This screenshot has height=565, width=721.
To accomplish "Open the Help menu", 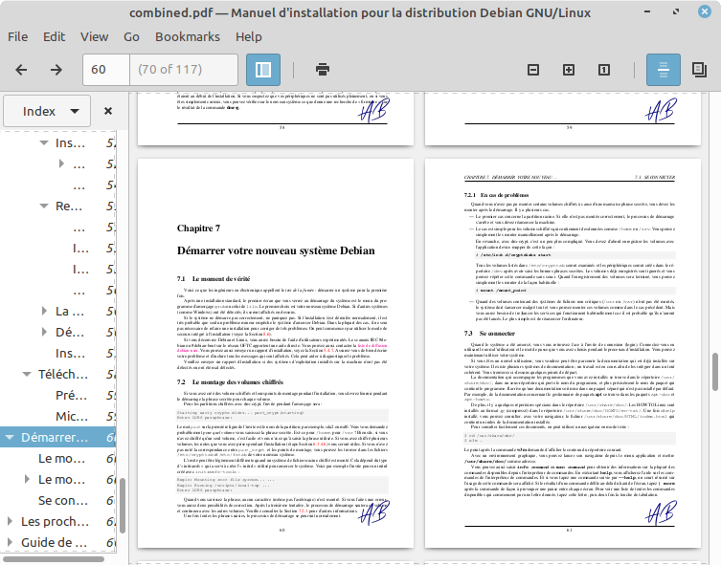I will pyautogui.click(x=249, y=36).
